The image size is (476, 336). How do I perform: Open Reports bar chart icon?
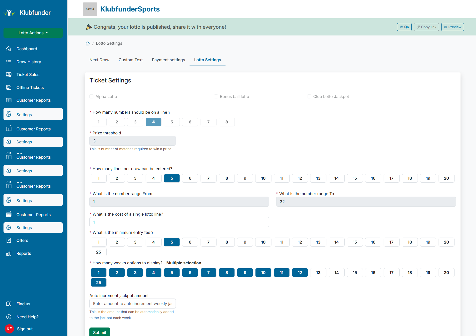point(9,253)
